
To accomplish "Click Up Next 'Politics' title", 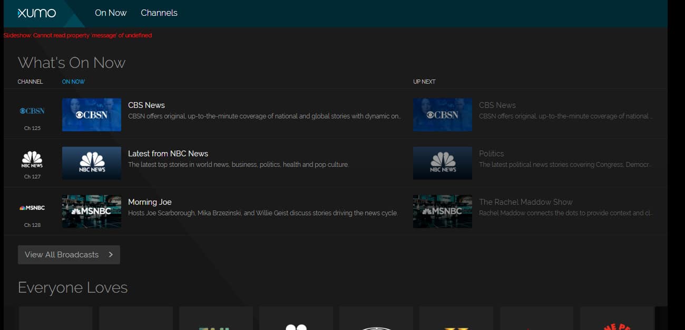I will tap(492, 154).
